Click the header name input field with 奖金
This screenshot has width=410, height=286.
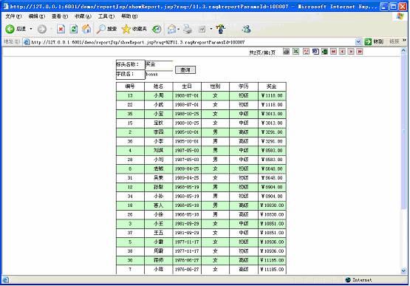(159, 64)
